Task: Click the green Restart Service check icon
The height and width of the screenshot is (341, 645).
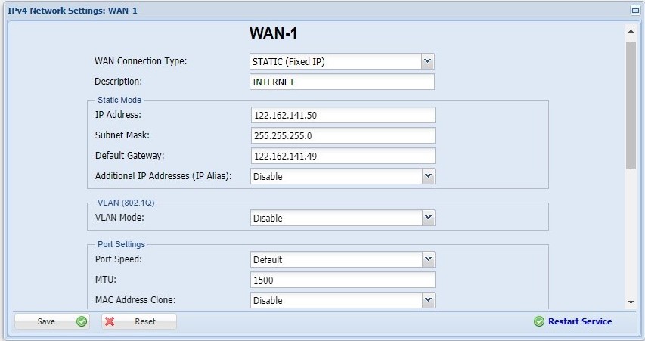Action: (539, 321)
